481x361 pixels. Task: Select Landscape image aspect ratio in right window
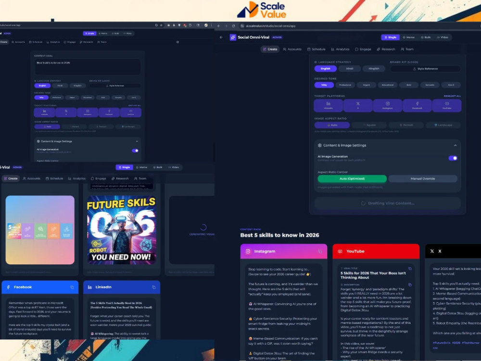443,125
